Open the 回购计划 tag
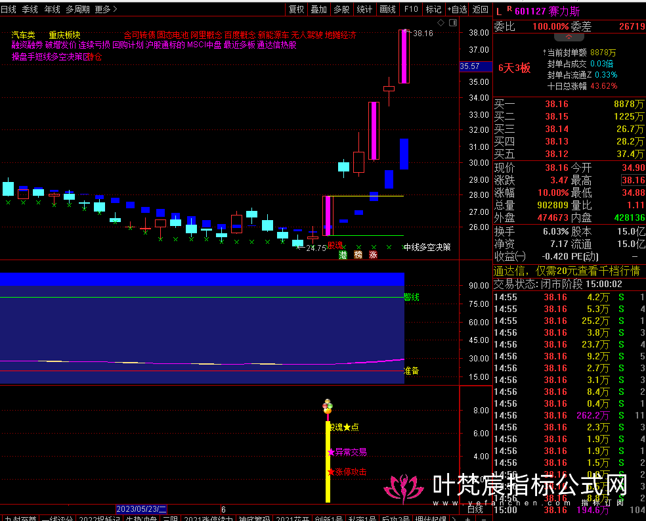Viewport: 646px width, 521px height. point(128,45)
